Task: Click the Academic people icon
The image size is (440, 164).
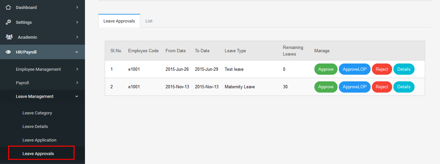Action: tap(9, 37)
